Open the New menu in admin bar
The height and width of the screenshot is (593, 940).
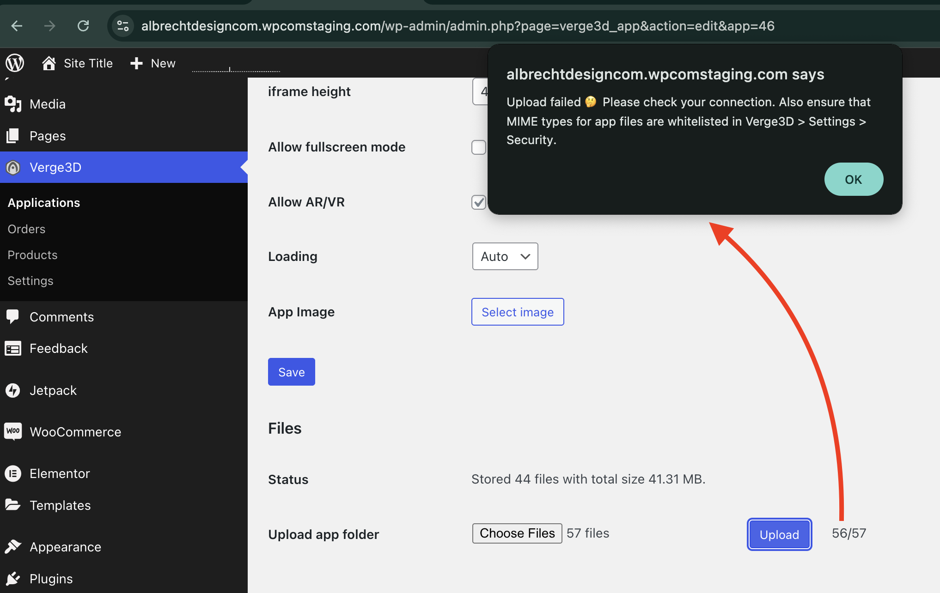click(152, 63)
